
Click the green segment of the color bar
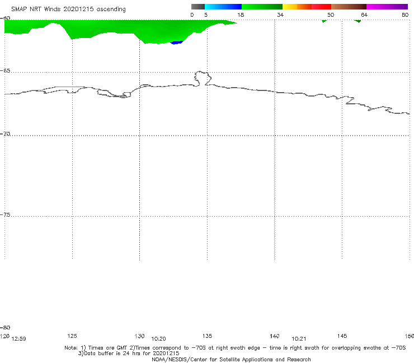click(x=262, y=7)
